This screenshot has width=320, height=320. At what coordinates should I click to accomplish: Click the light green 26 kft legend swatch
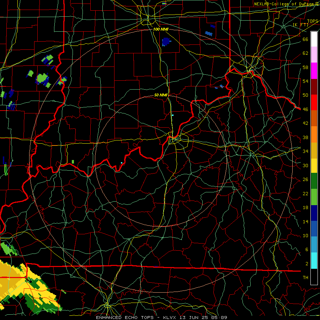(314, 197)
